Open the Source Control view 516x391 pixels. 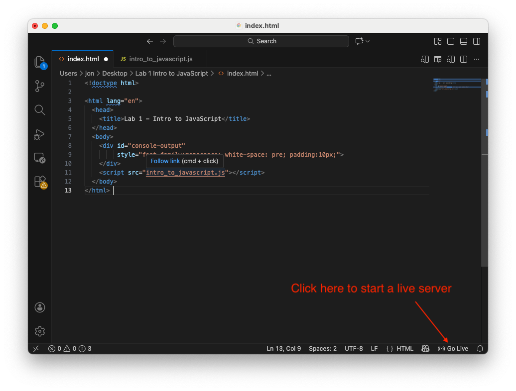[40, 86]
